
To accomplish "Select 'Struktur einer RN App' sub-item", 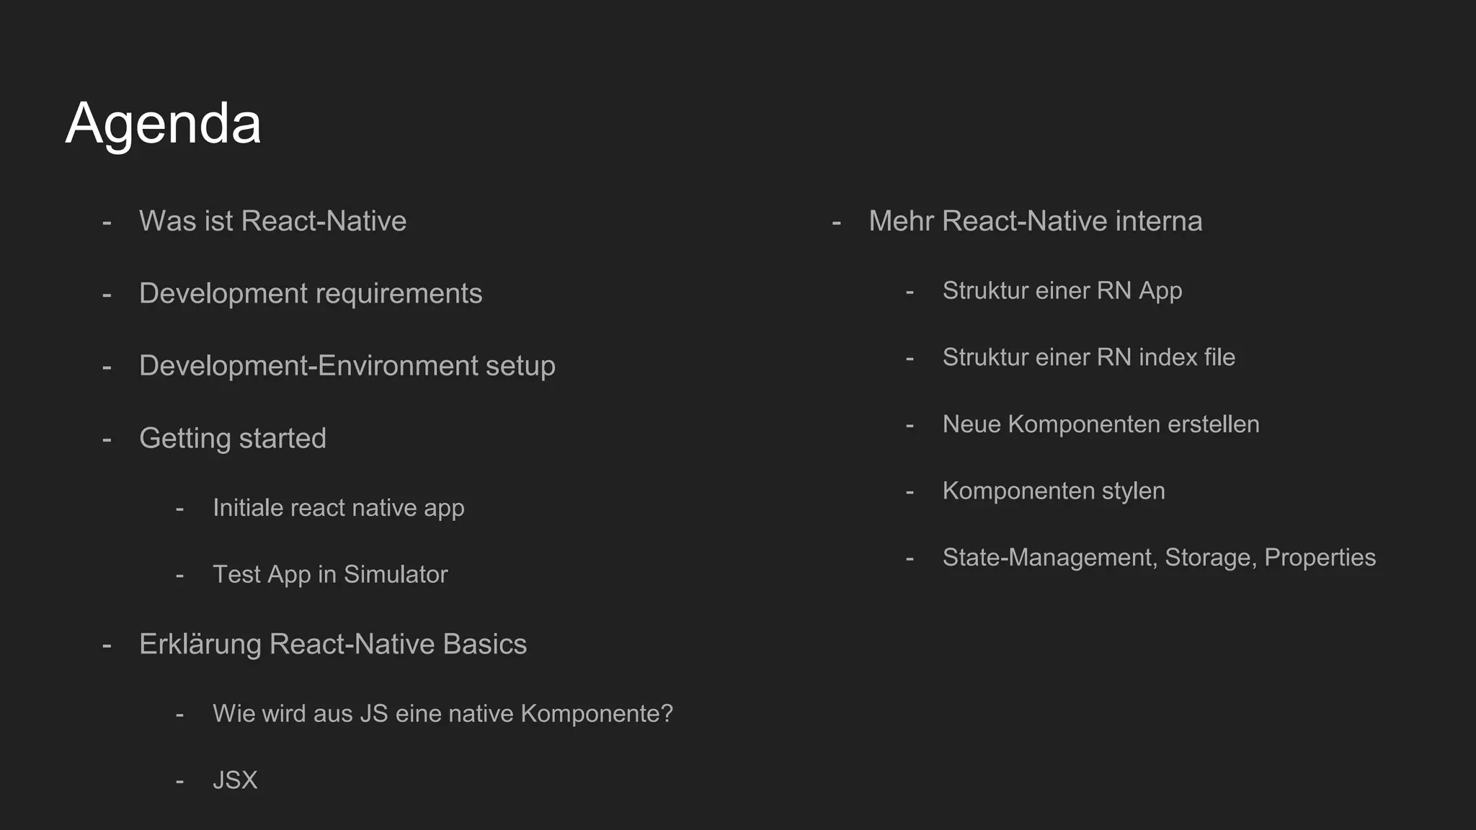I will (1062, 291).
